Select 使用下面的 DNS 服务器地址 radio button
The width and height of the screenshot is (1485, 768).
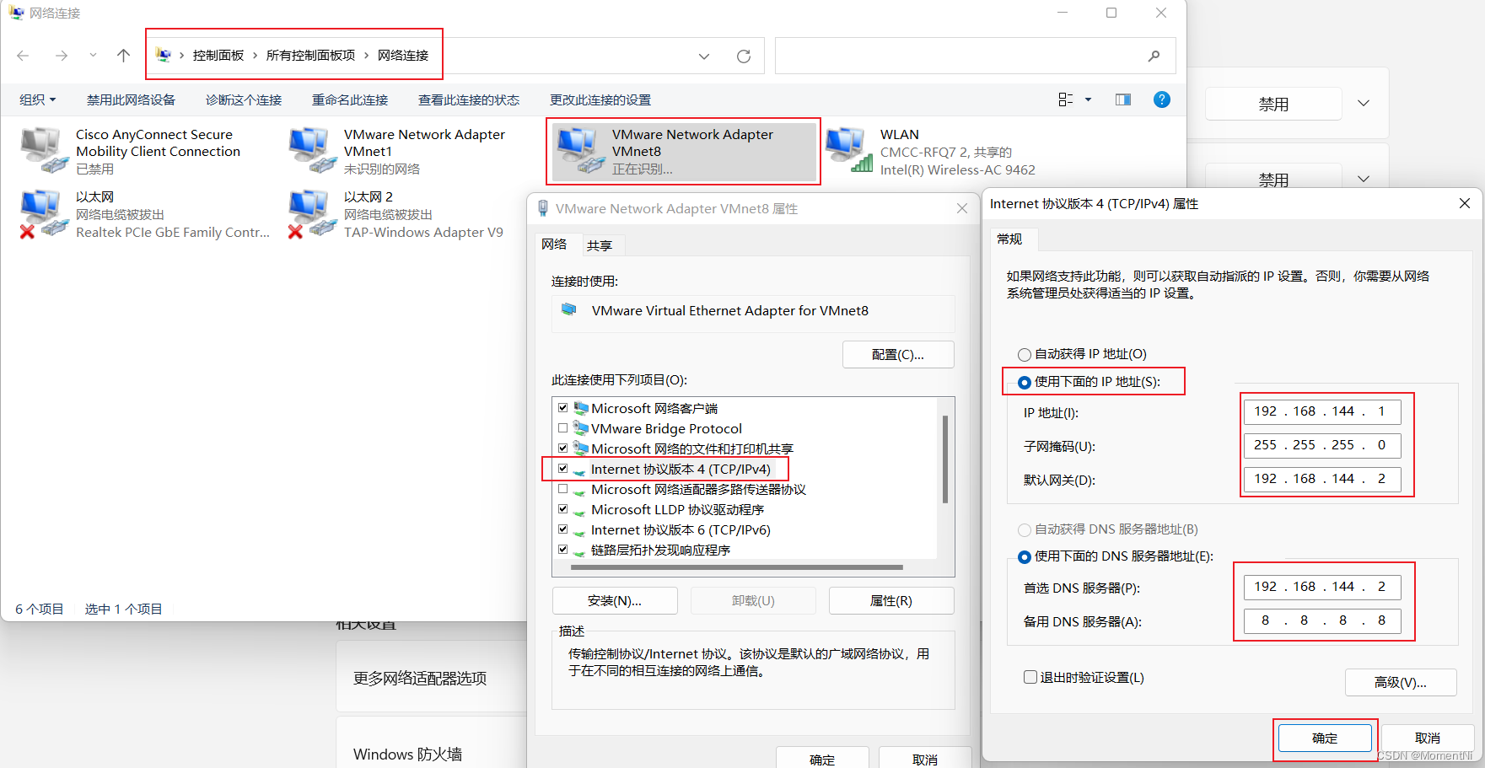click(1025, 557)
